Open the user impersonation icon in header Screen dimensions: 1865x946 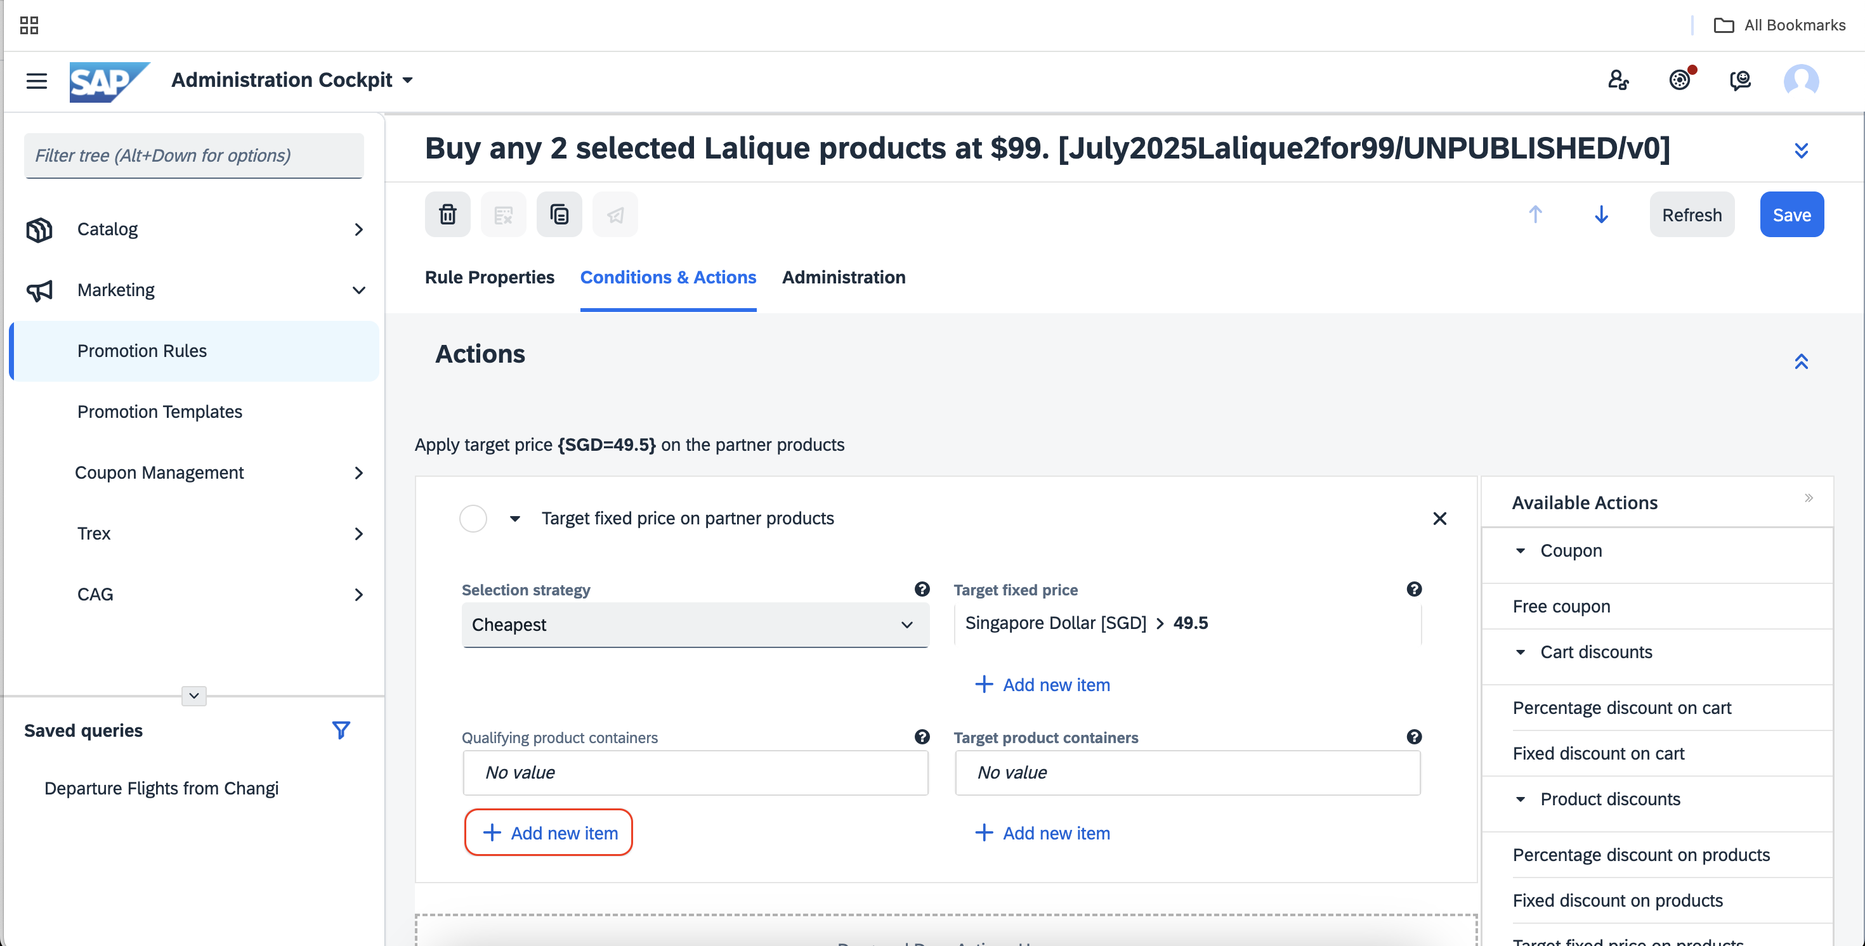(1618, 80)
